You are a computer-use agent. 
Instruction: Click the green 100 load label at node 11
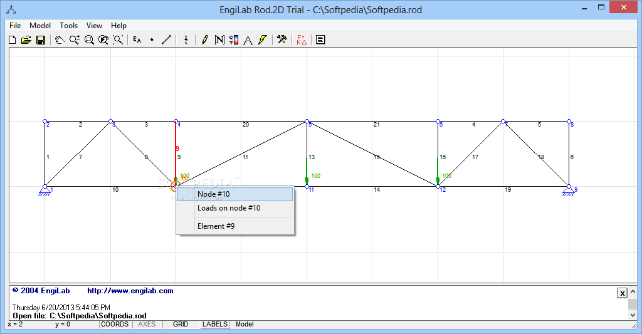[x=316, y=176]
